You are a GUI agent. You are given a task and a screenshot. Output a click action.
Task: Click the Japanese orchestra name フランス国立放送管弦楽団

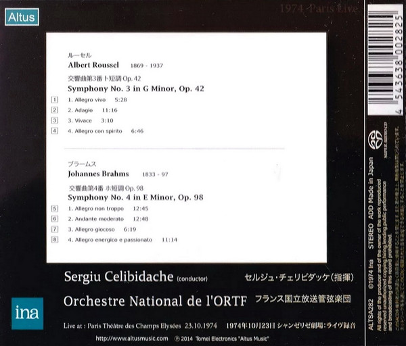[303, 299]
